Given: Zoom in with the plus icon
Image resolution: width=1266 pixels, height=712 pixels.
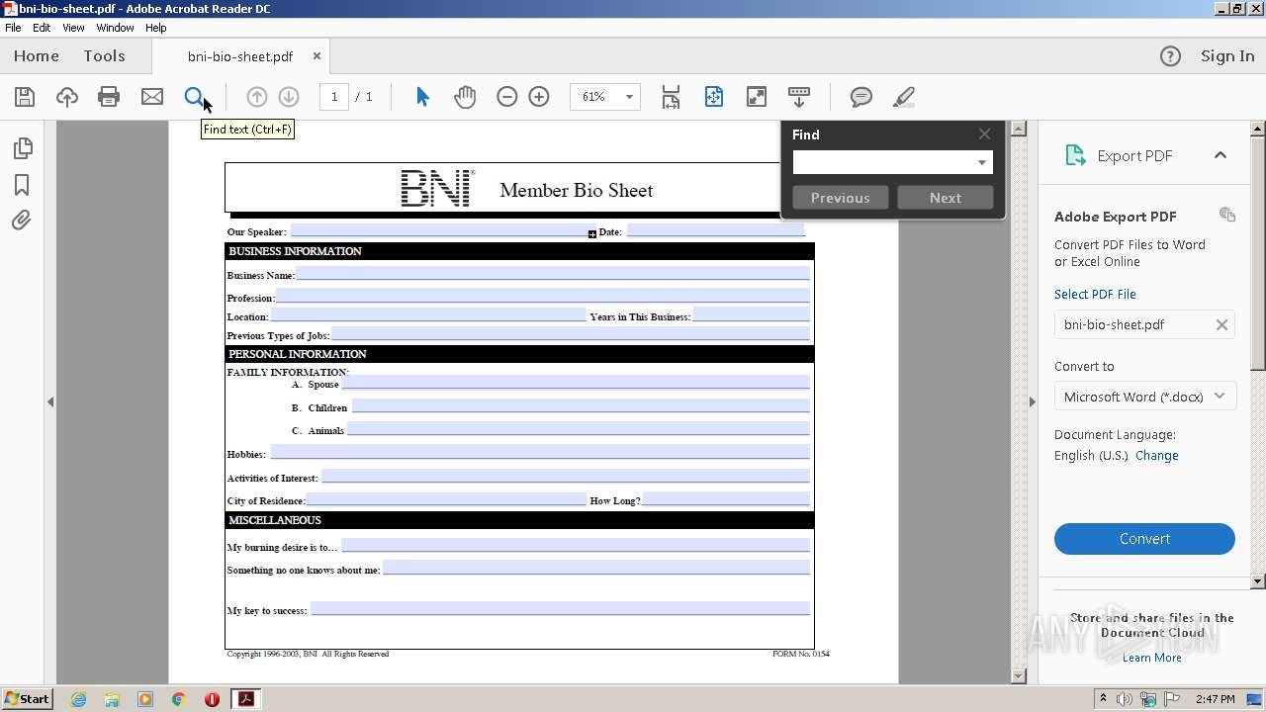Looking at the screenshot, I should click(x=539, y=97).
